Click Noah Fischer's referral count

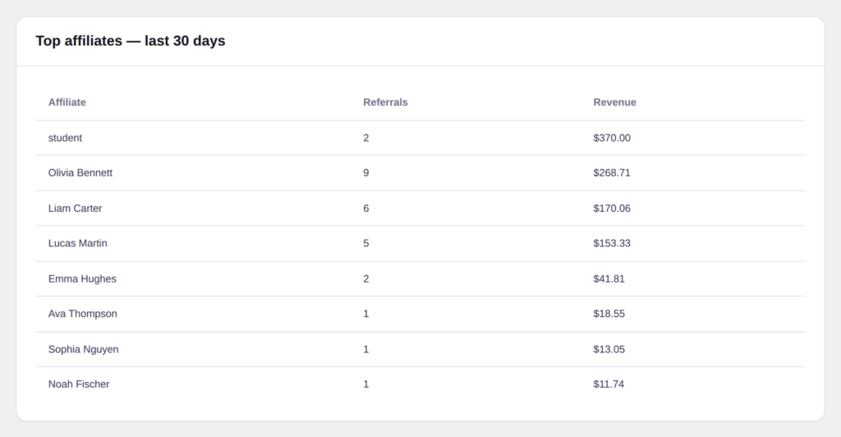click(365, 384)
